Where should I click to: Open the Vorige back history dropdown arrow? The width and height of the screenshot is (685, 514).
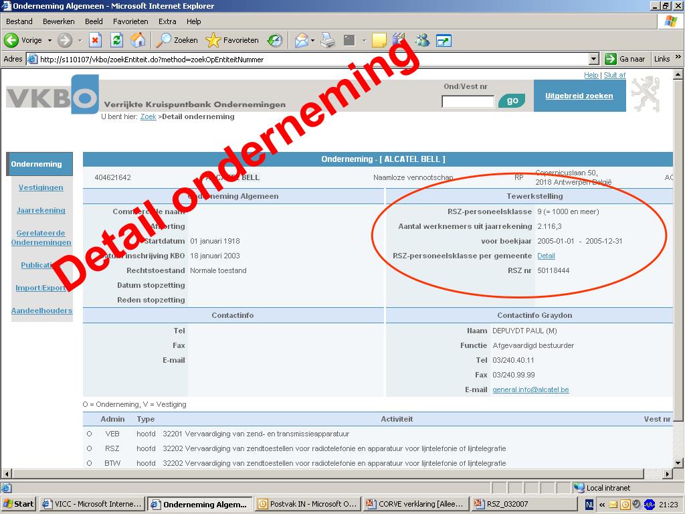tap(50, 40)
